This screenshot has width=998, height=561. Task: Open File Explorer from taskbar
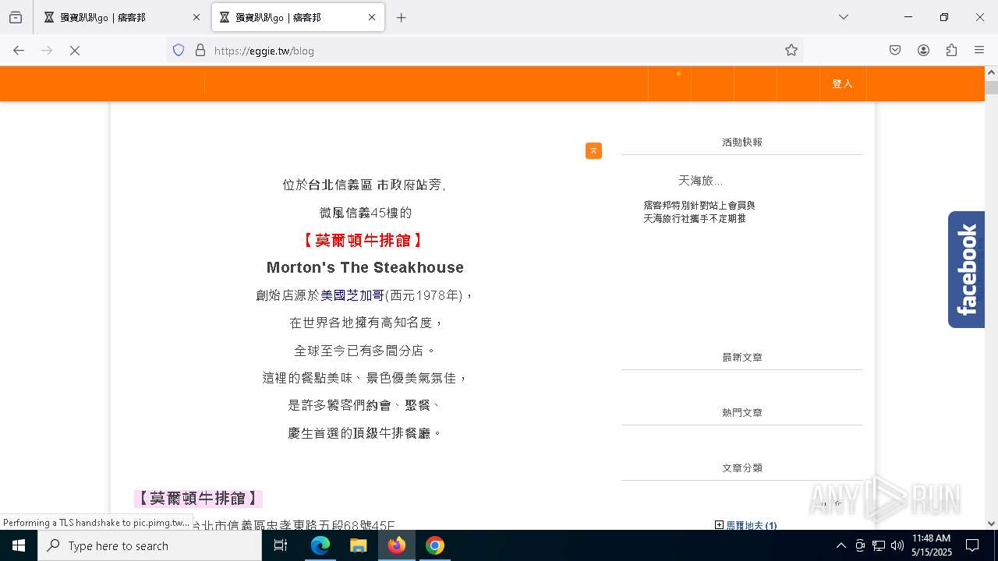[358, 545]
